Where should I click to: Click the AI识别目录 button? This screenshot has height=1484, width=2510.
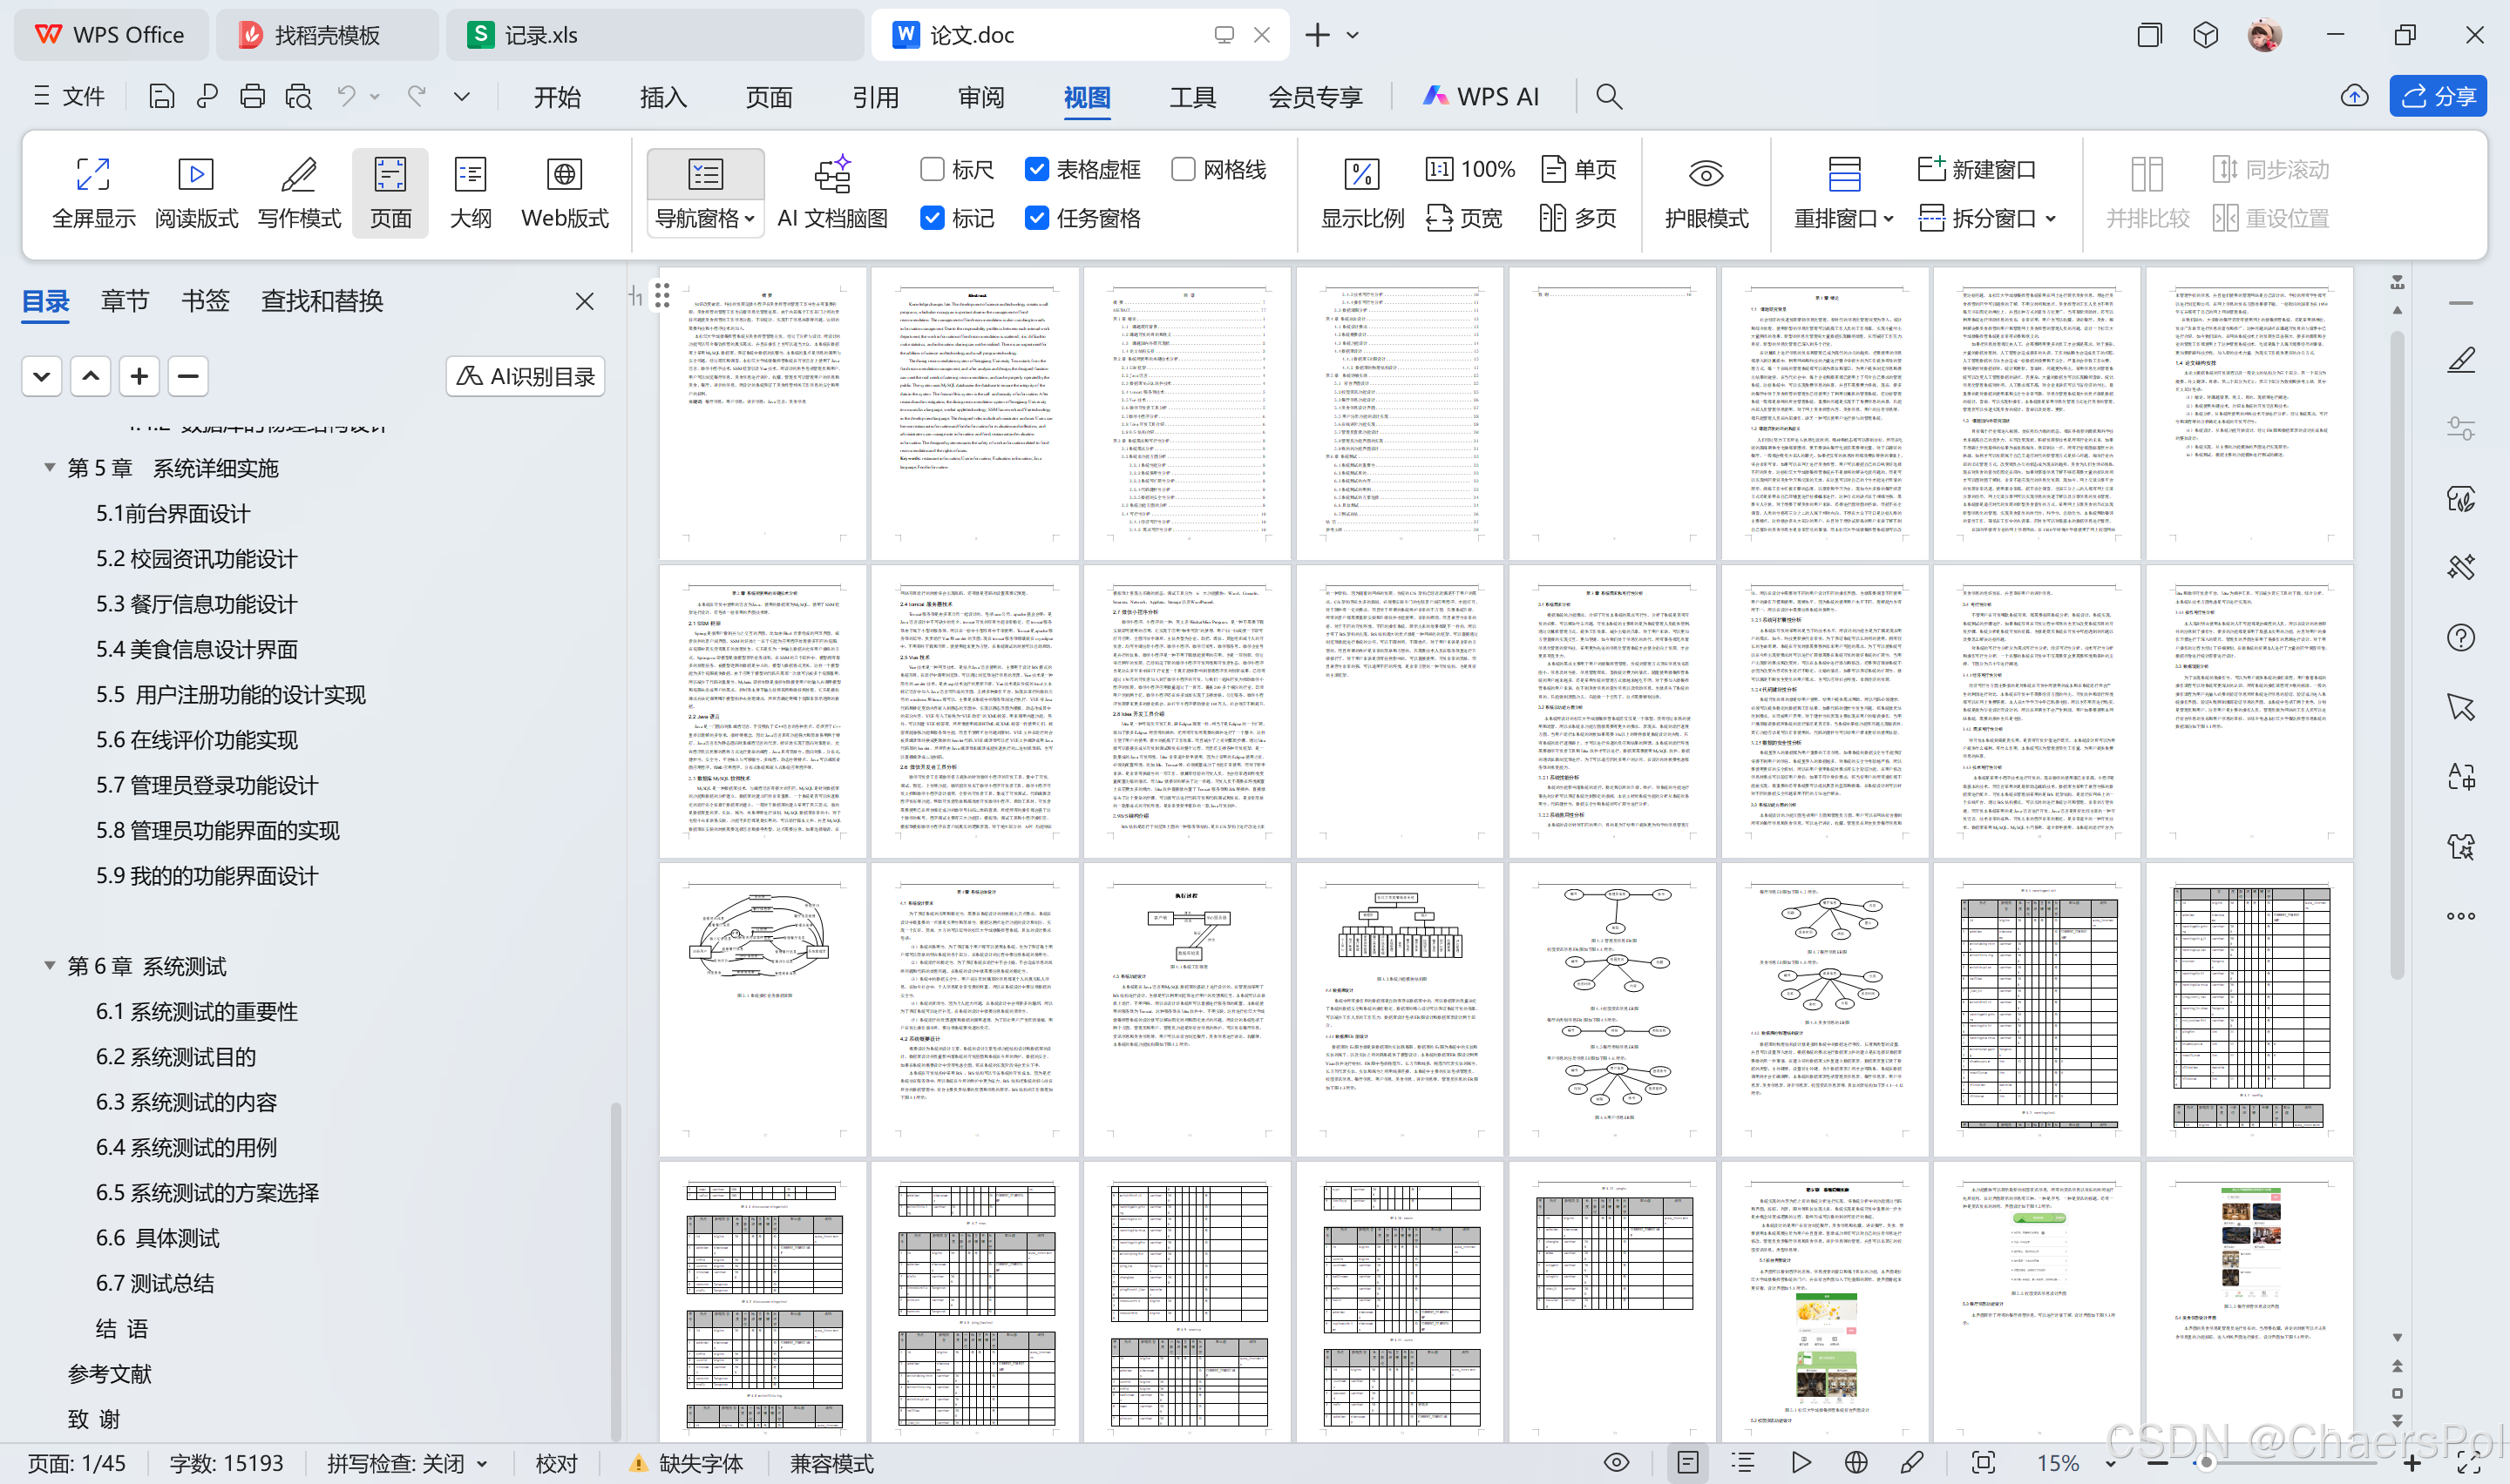[x=526, y=376]
